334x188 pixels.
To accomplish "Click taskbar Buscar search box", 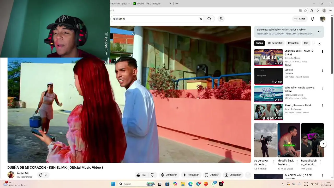I will click(137, 184).
